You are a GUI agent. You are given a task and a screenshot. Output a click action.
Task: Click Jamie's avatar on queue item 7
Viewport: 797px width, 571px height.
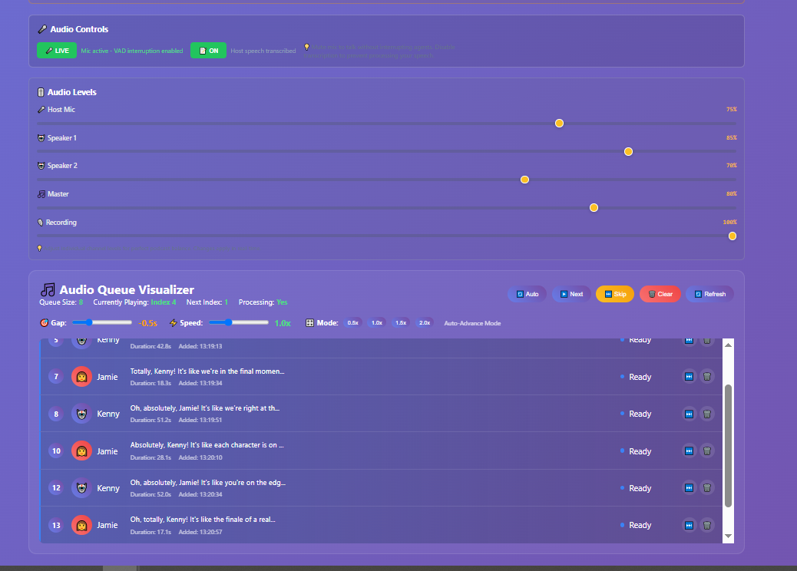[81, 376]
